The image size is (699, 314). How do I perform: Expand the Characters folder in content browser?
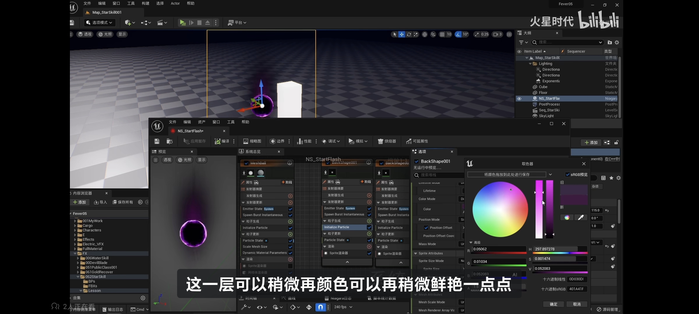tap(75, 230)
